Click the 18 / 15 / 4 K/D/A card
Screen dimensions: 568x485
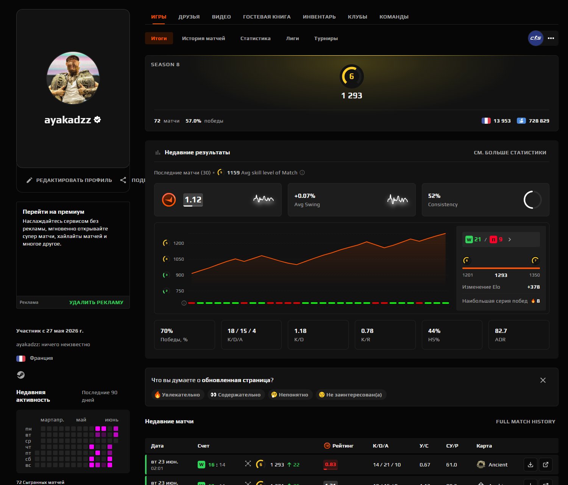251,335
